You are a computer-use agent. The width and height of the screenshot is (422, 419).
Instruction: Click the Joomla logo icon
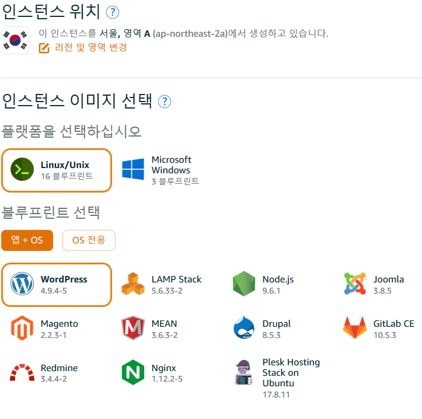coord(355,284)
